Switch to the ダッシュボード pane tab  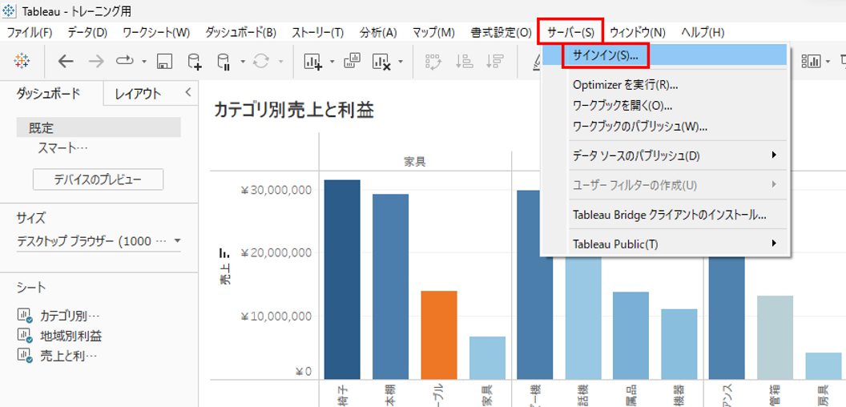[x=49, y=93]
